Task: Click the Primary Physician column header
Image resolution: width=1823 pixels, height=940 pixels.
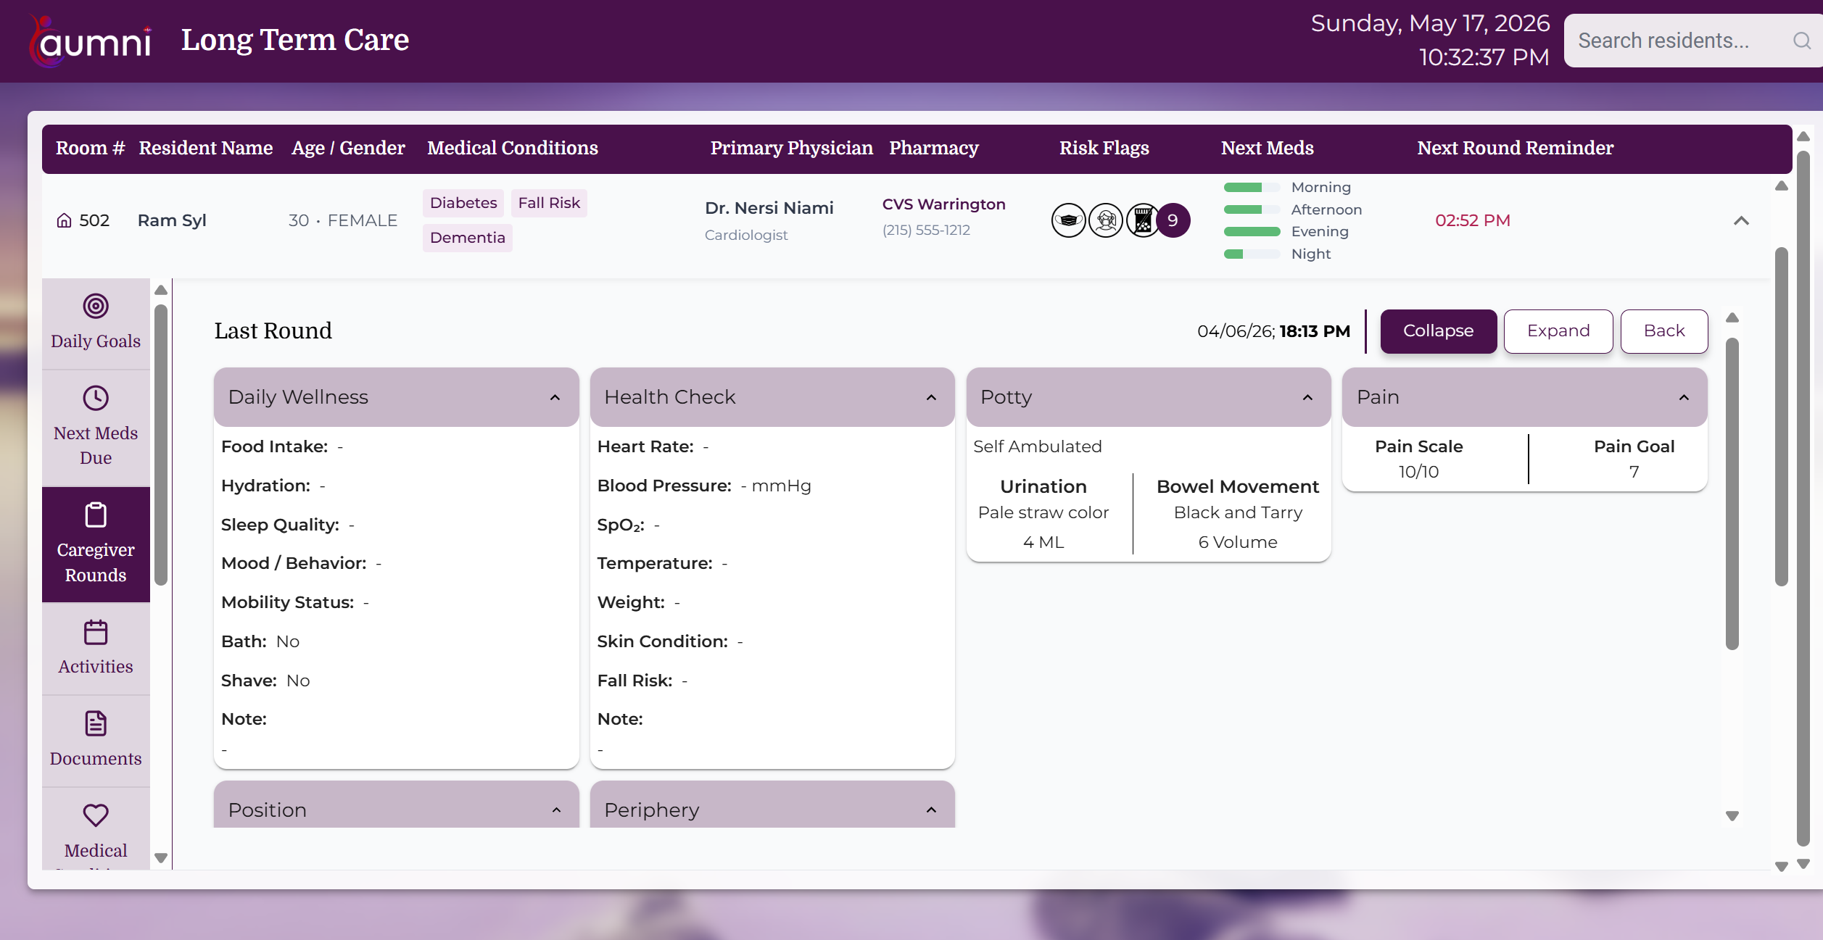Action: pos(791,148)
